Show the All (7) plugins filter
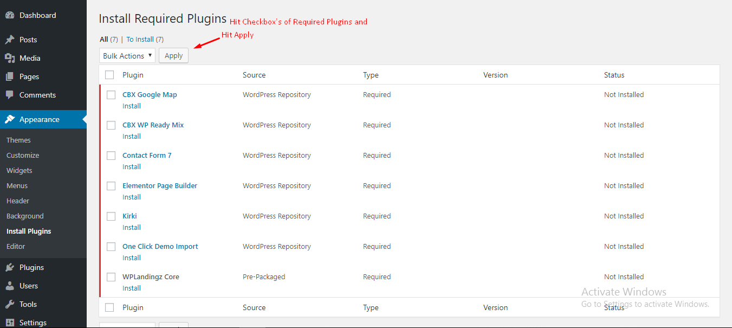Image resolution: width=732 pixels, height=328 pixels. [x=109, y=39]
